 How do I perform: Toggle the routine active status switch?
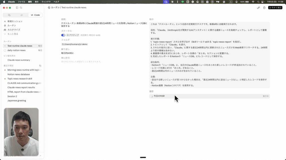pos(63,35)
